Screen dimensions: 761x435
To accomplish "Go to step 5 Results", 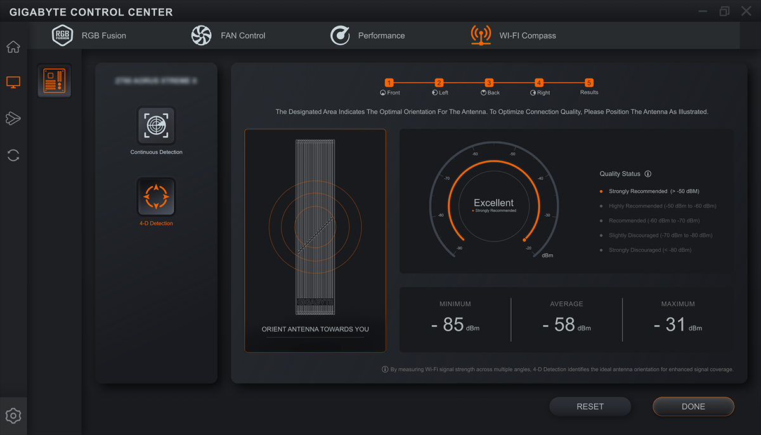I will (x=589, y=83).
